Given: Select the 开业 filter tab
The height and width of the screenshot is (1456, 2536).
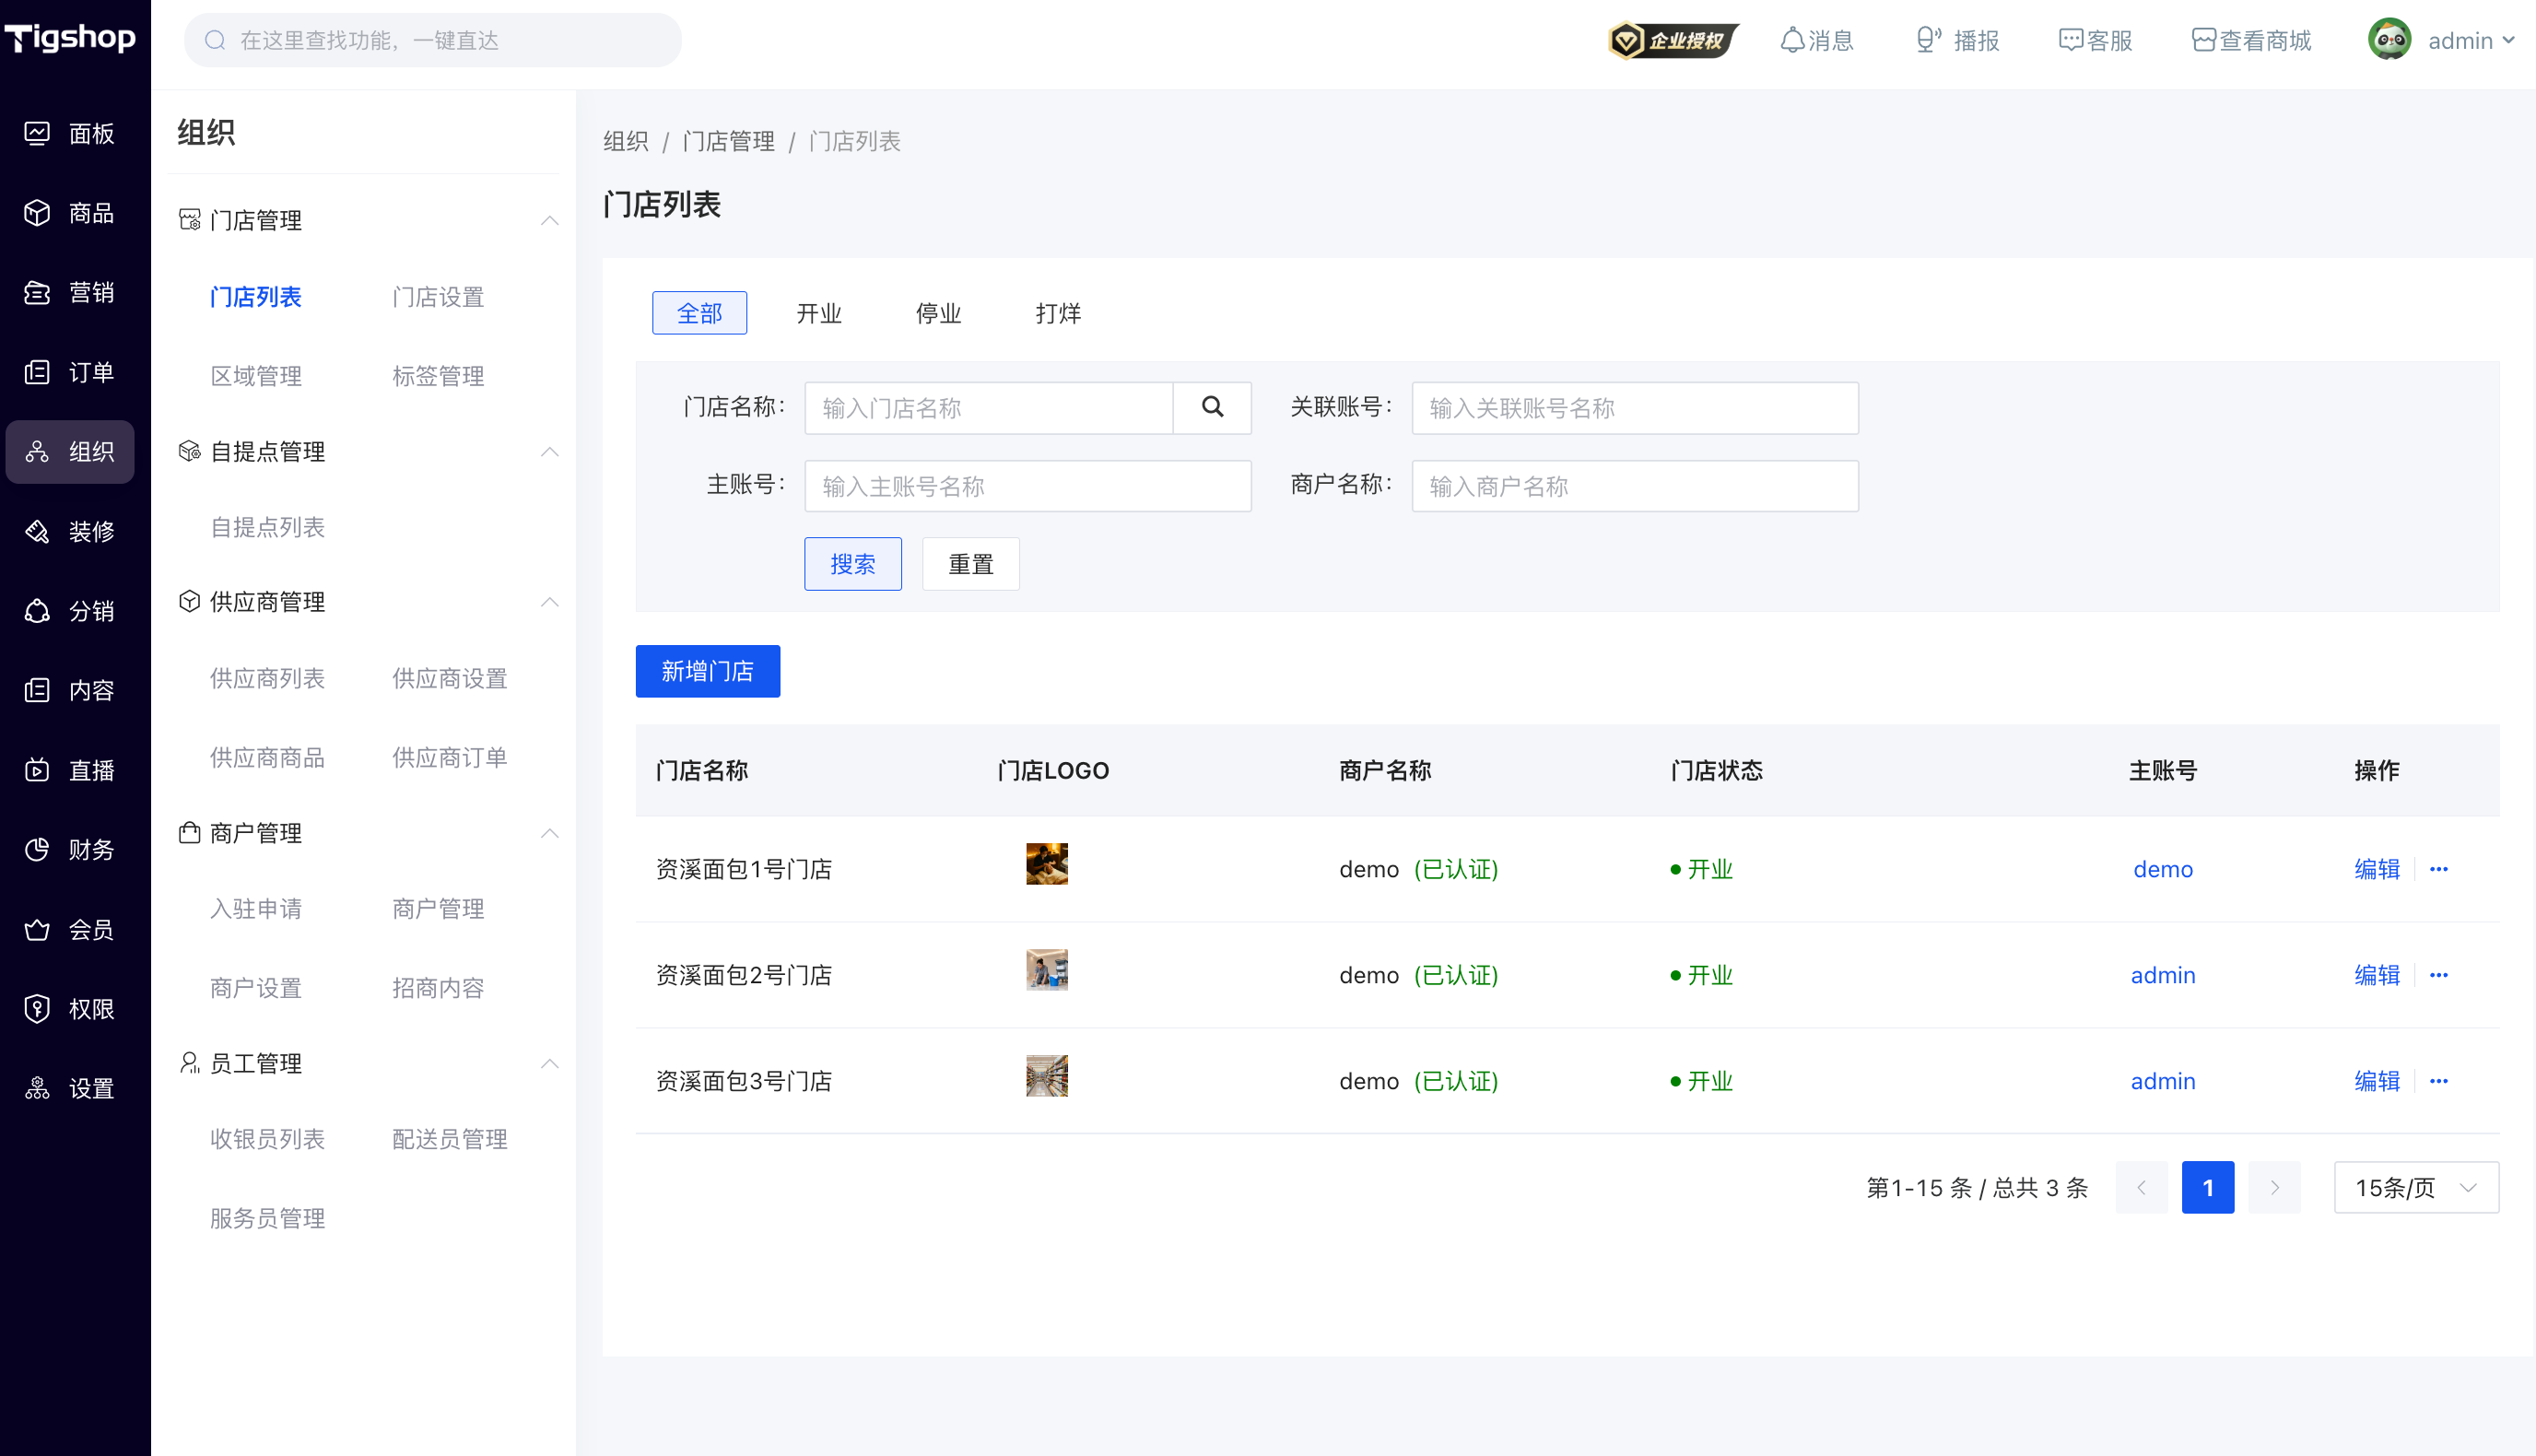Looking at the screenshot, I should (819, 313).
